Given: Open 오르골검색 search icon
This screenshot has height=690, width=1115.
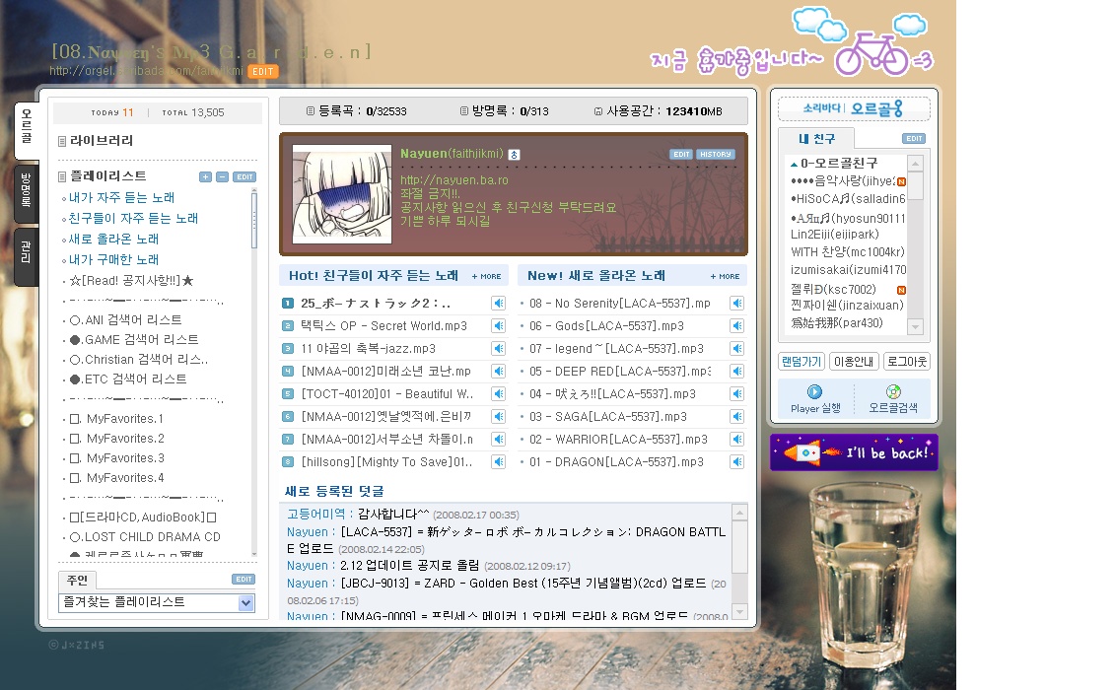Looking at the screenshot, I should 893,392.
